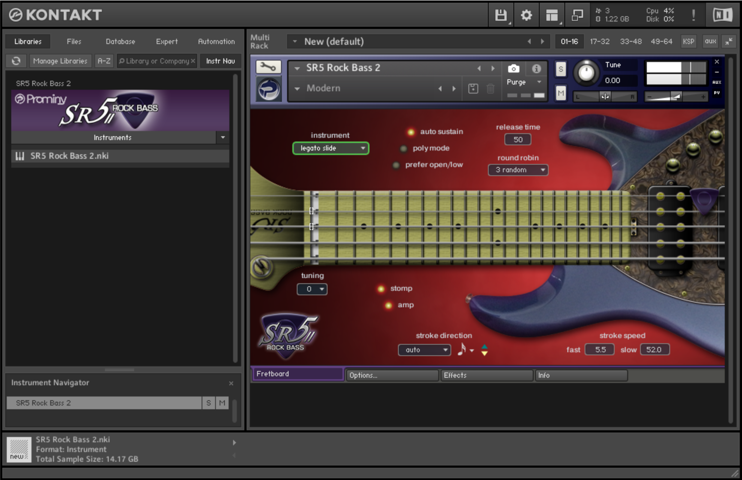Viewport: 742px width, 480px height.
Task: Open instrument name dropdown arrow
Action: pos(297,68)
